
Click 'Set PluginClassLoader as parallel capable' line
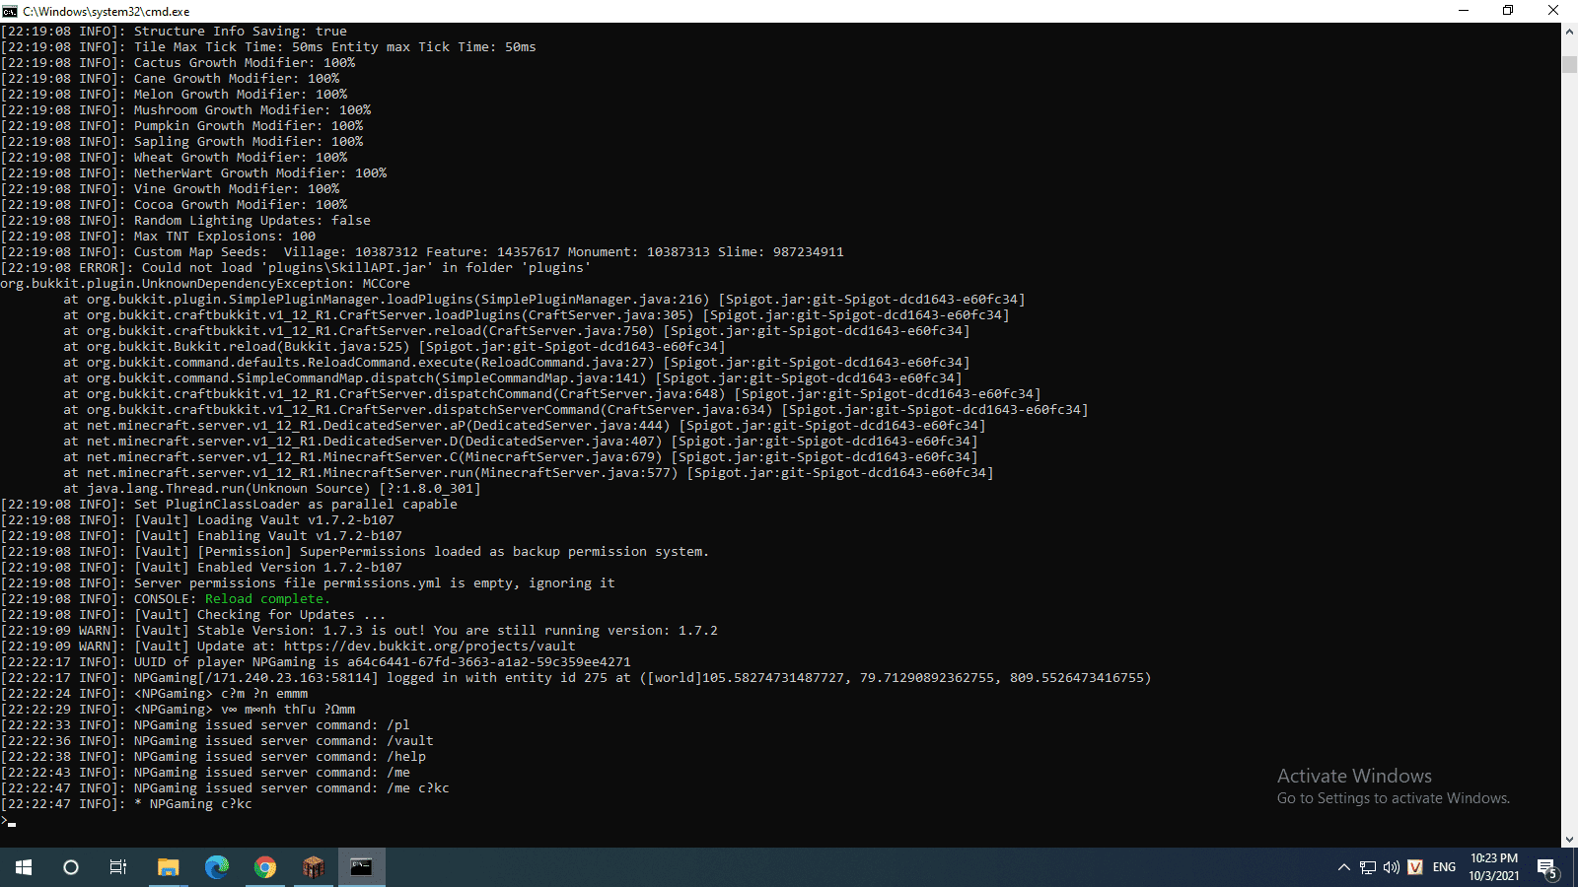coord(229,505)
